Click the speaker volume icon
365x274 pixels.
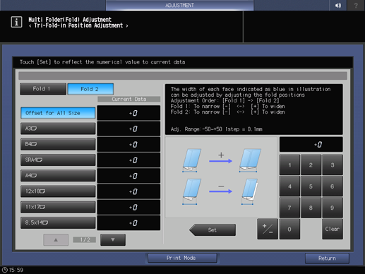(337, 5)
